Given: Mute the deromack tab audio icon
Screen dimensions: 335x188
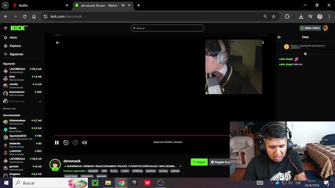Looking at the screenshot, I should click(x=123, y=5).
